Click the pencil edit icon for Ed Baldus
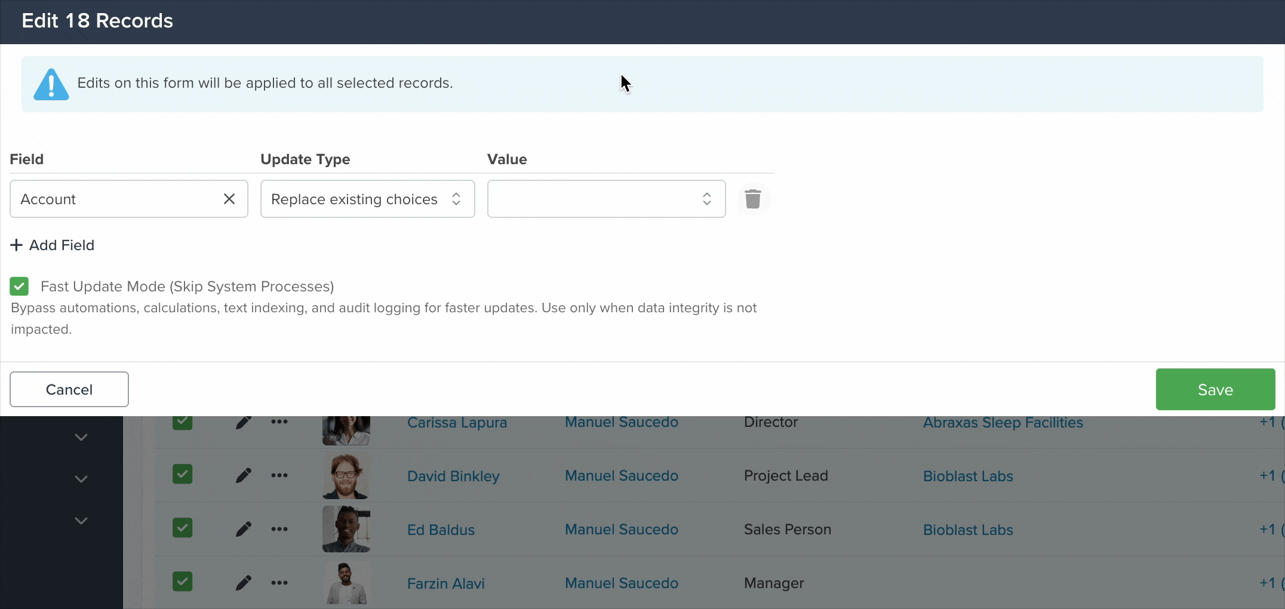 (x=243, y=530)
